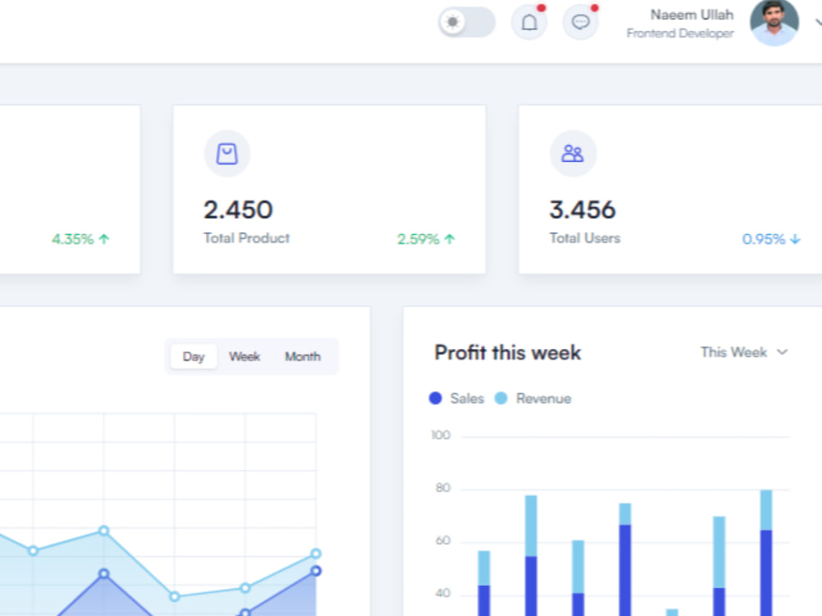Click the shopping bag product icon
The image size is (822, 616).
point(227,154)
